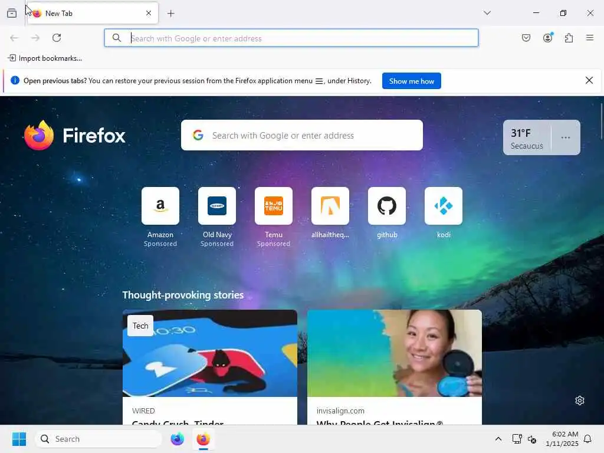
Task: Open the clock showing 6:02 AM
Action: [x=562, y=439]
